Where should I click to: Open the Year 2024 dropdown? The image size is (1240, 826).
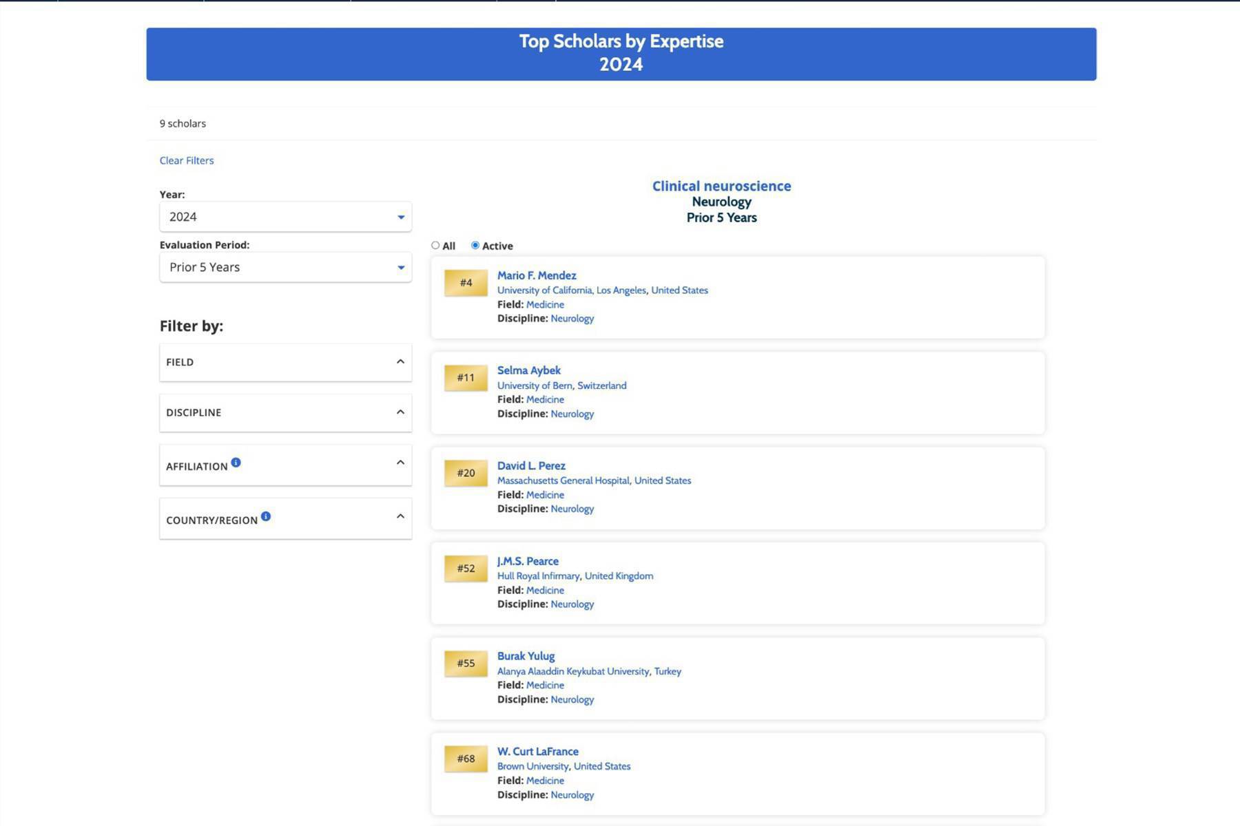point(285,217)
